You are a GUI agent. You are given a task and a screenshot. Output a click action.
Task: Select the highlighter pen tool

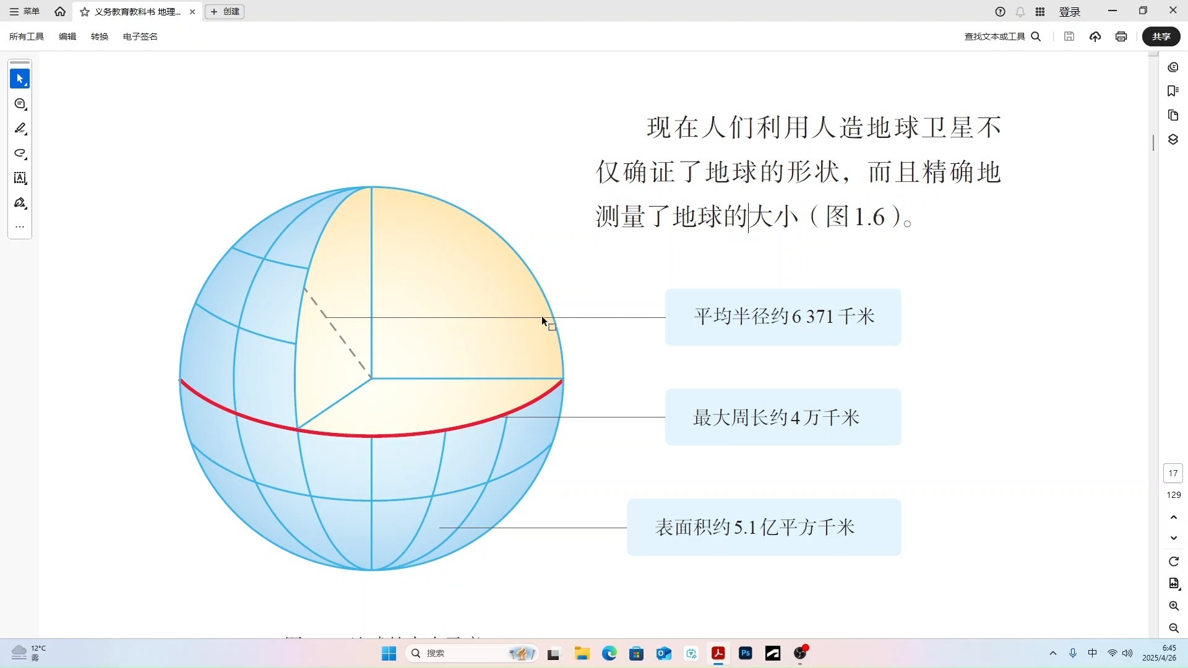(20, 129)
